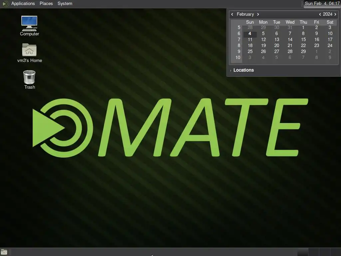Select February 14 in the calendar
Image resolution: width=341 pixels, height=256 pixels.
pos(290,39)
